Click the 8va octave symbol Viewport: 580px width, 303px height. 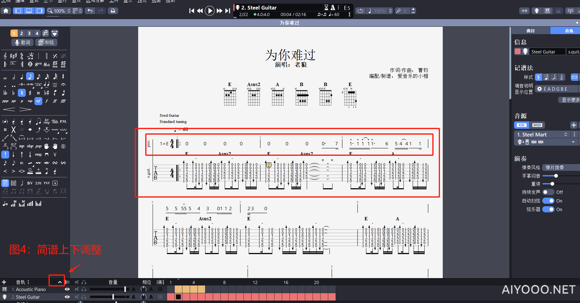38,64
